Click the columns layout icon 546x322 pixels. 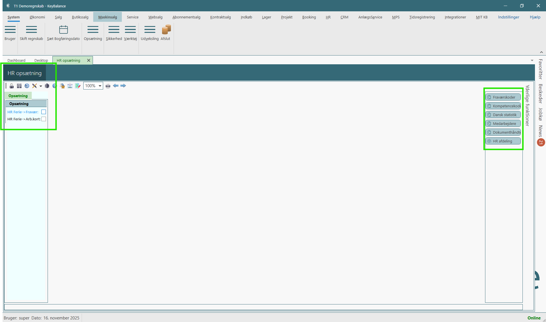tap(19, 86)
